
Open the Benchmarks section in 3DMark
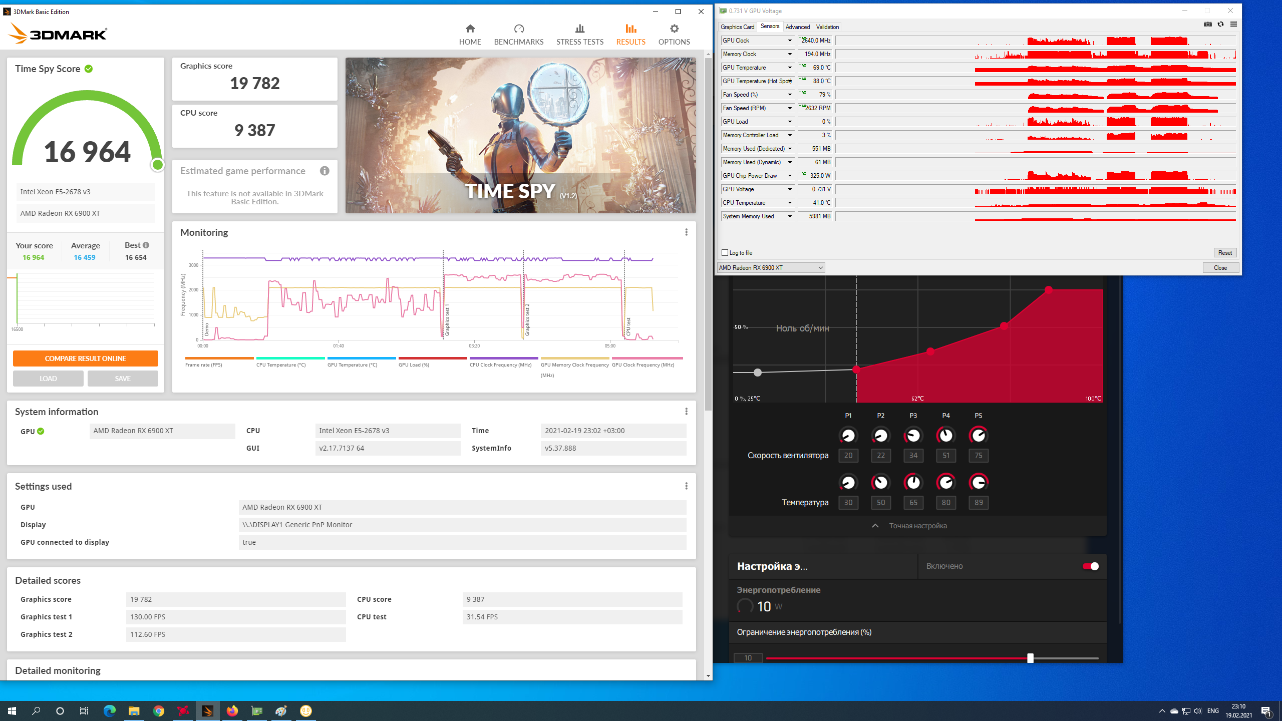(518, 35)
